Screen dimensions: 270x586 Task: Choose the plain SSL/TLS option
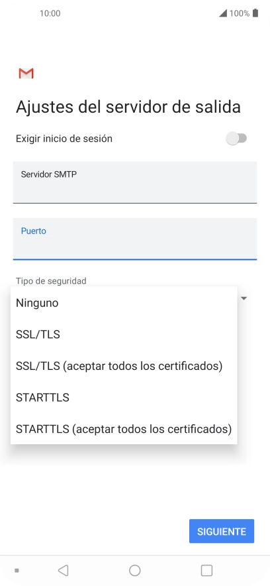point(124,335)
